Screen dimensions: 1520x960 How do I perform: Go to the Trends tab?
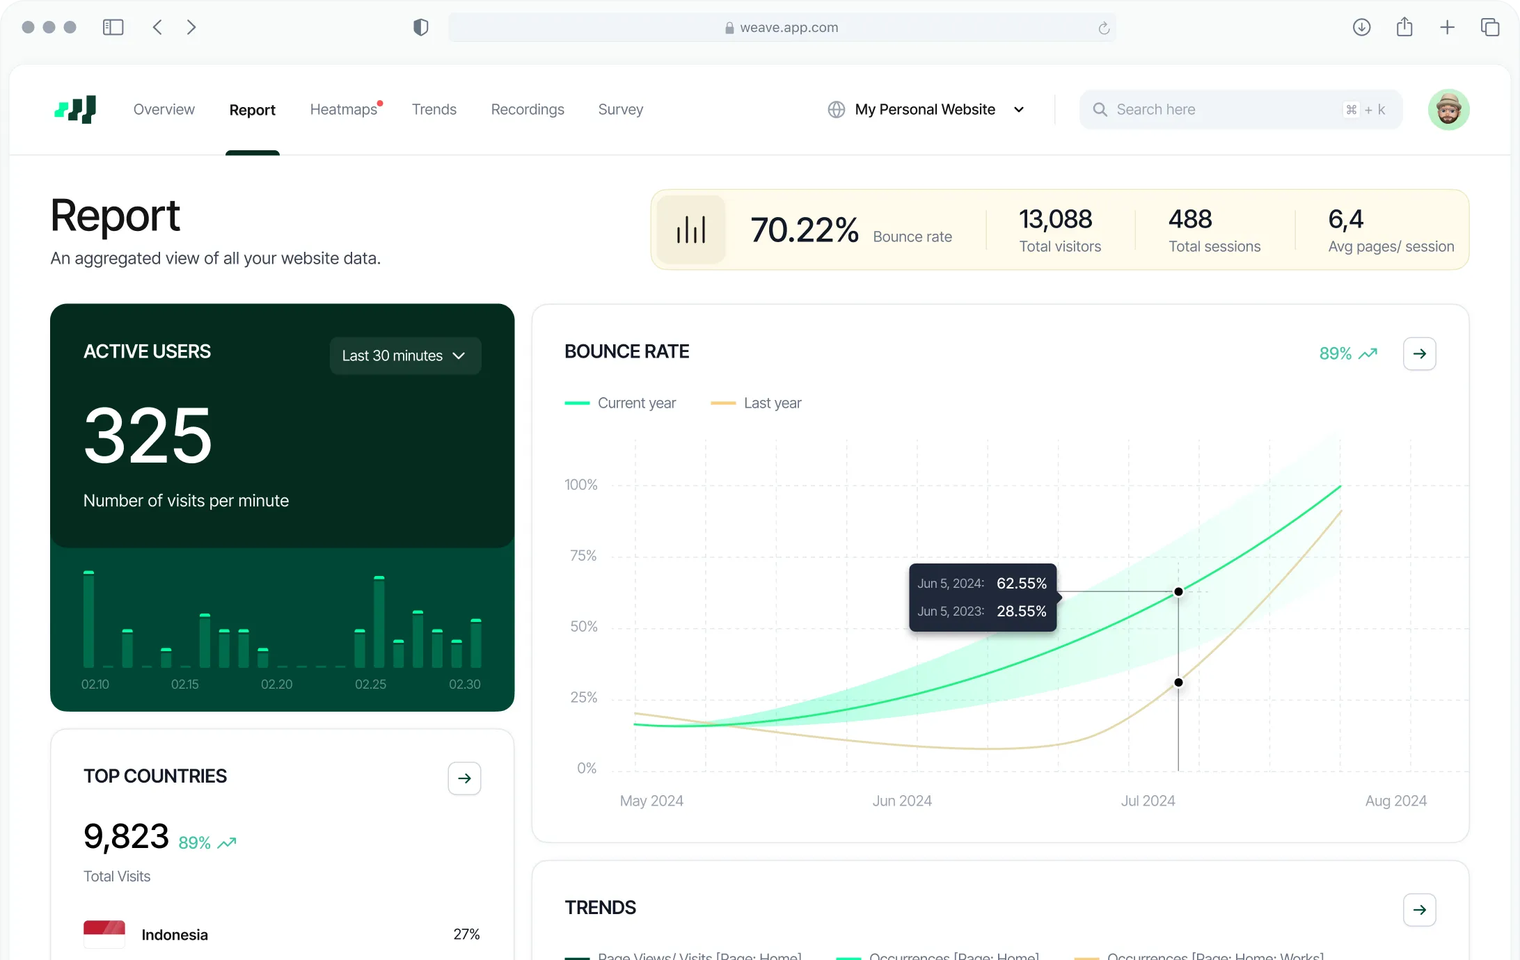[x=434, y=109]
